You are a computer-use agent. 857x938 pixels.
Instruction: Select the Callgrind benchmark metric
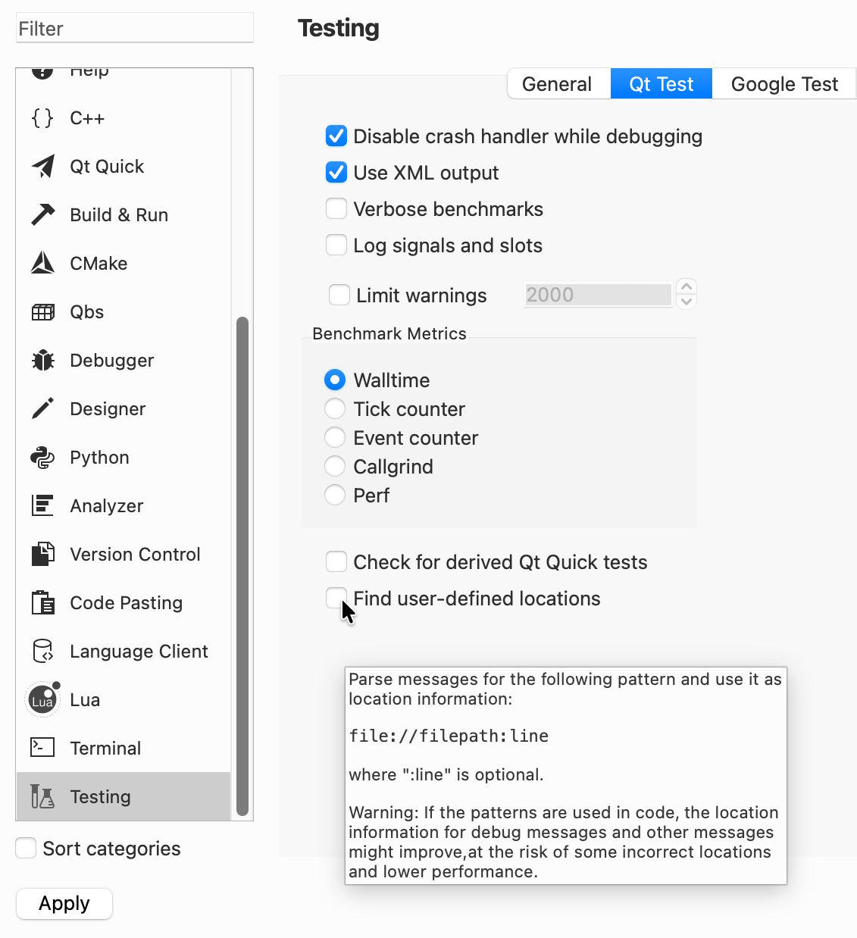tap(335, 467)
